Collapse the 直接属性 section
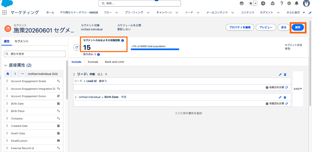The image size is (312, 152). point(5,65)
